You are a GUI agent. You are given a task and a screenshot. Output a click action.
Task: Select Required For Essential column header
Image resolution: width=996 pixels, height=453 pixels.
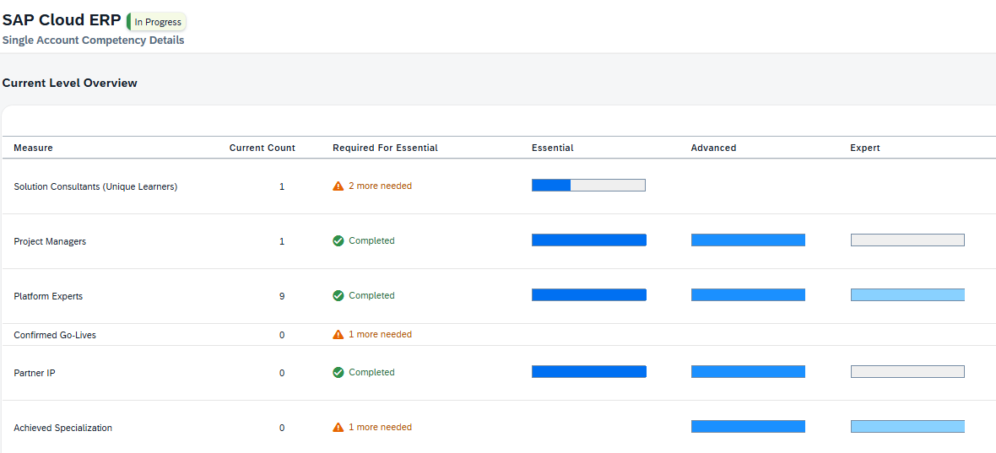[385, 148]
